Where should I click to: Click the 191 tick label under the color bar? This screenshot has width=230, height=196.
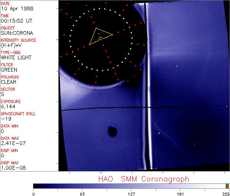180,194
